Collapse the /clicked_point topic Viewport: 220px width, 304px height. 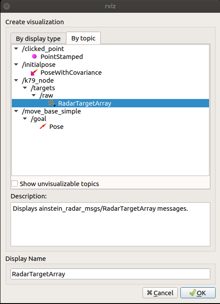[16, 49]
